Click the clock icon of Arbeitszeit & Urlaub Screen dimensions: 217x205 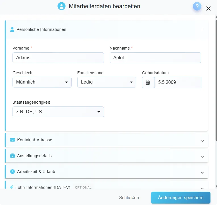click(x=12, y=172)
